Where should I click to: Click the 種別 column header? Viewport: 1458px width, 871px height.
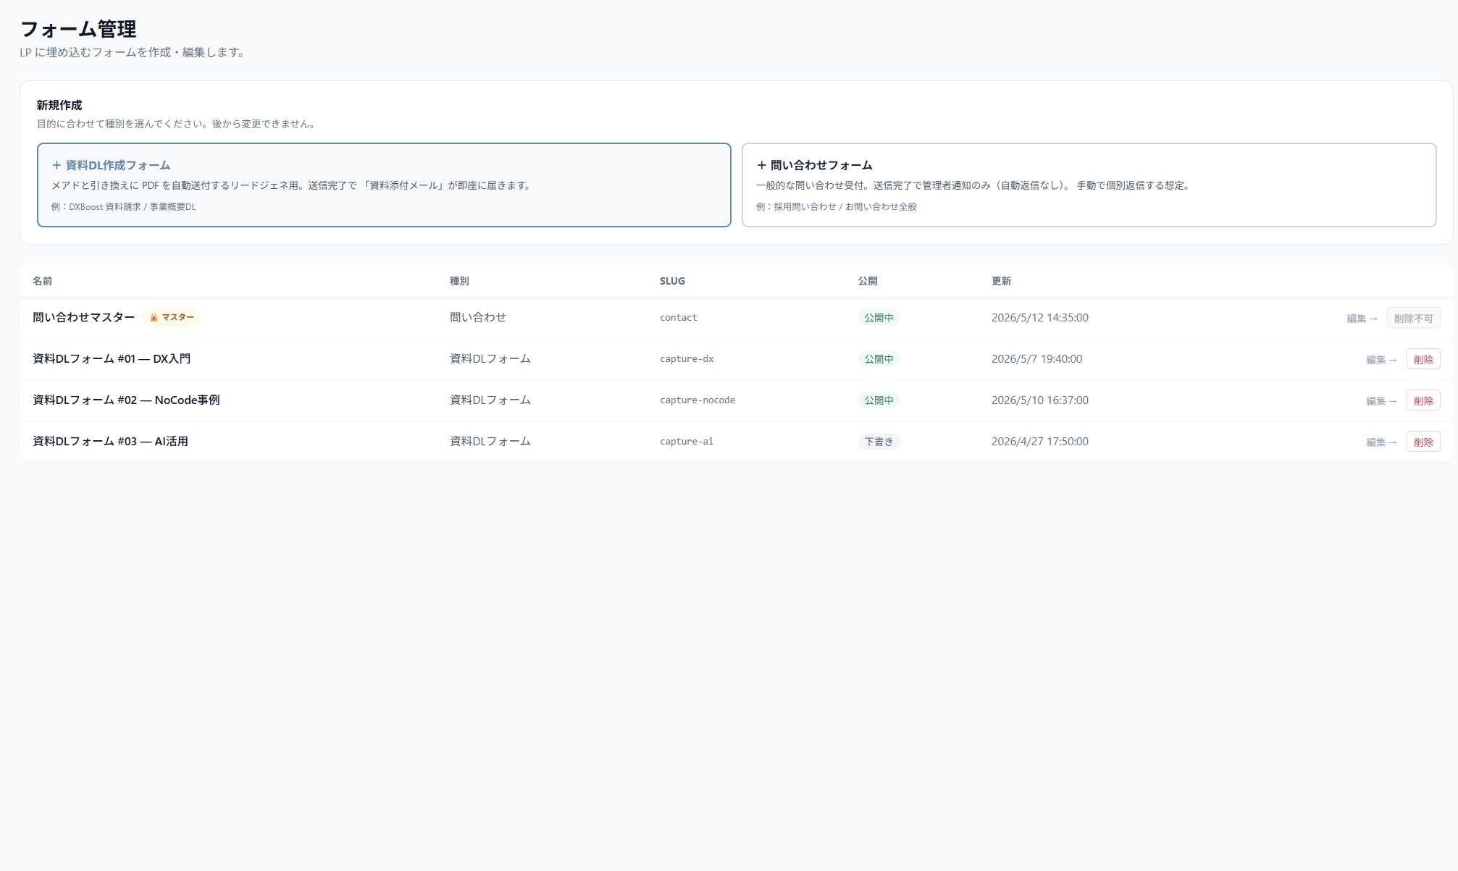459,281
